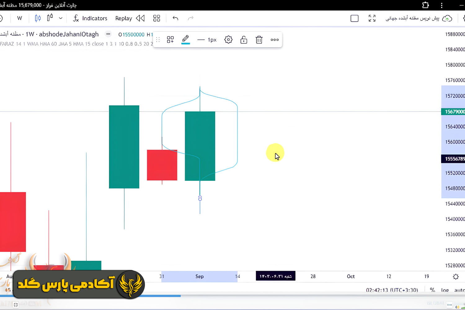Toggle the lock on the selected drawing

244,40
